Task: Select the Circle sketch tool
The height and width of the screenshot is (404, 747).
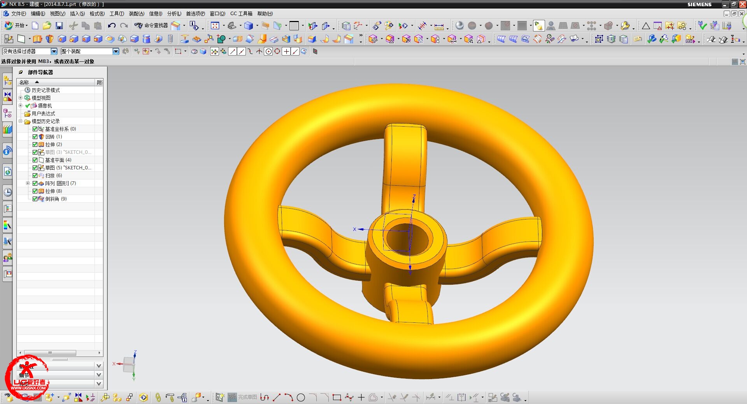Action: coord(301,397)
